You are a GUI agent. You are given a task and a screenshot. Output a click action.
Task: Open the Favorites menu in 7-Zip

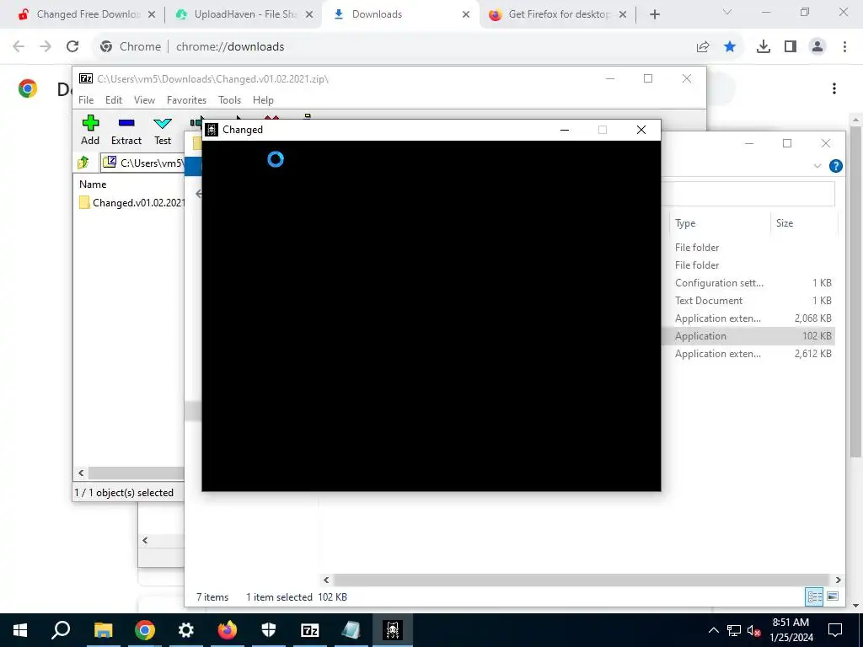tap(186, 100)
